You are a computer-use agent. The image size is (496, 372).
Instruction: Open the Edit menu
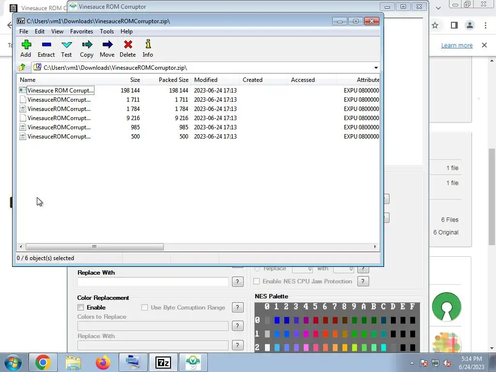40,31
